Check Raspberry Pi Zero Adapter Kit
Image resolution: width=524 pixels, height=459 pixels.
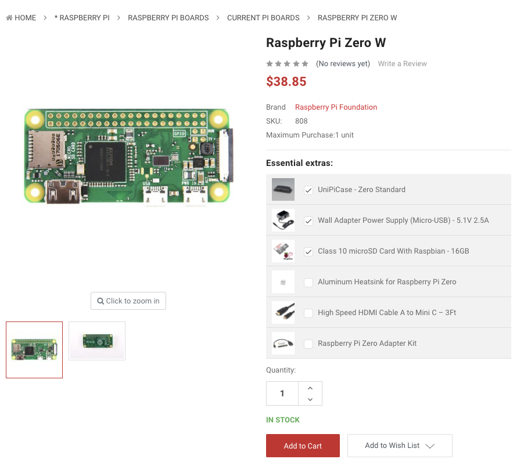(x=308, y=344)
